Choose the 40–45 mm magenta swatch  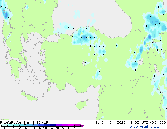coord(71,126)
